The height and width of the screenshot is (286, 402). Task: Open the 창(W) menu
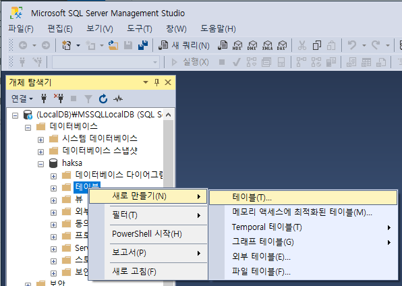tap(177, 28)
